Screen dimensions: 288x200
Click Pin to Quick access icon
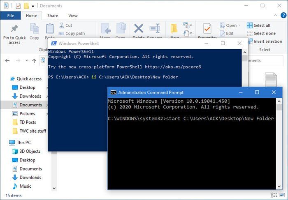pos(14,28)
